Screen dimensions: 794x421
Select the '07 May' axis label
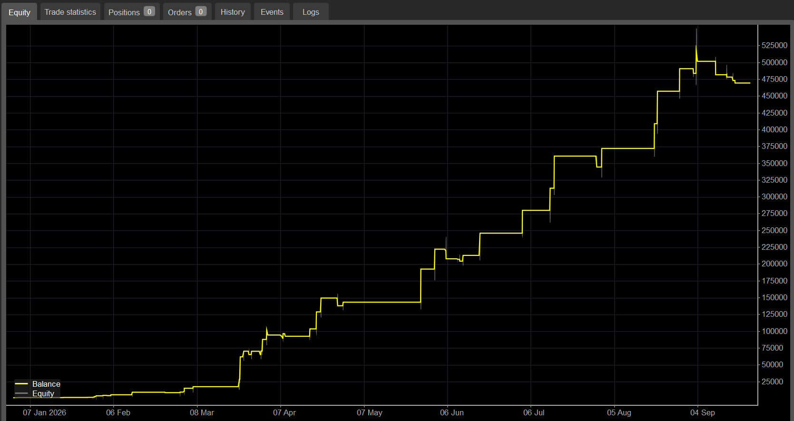370,412
